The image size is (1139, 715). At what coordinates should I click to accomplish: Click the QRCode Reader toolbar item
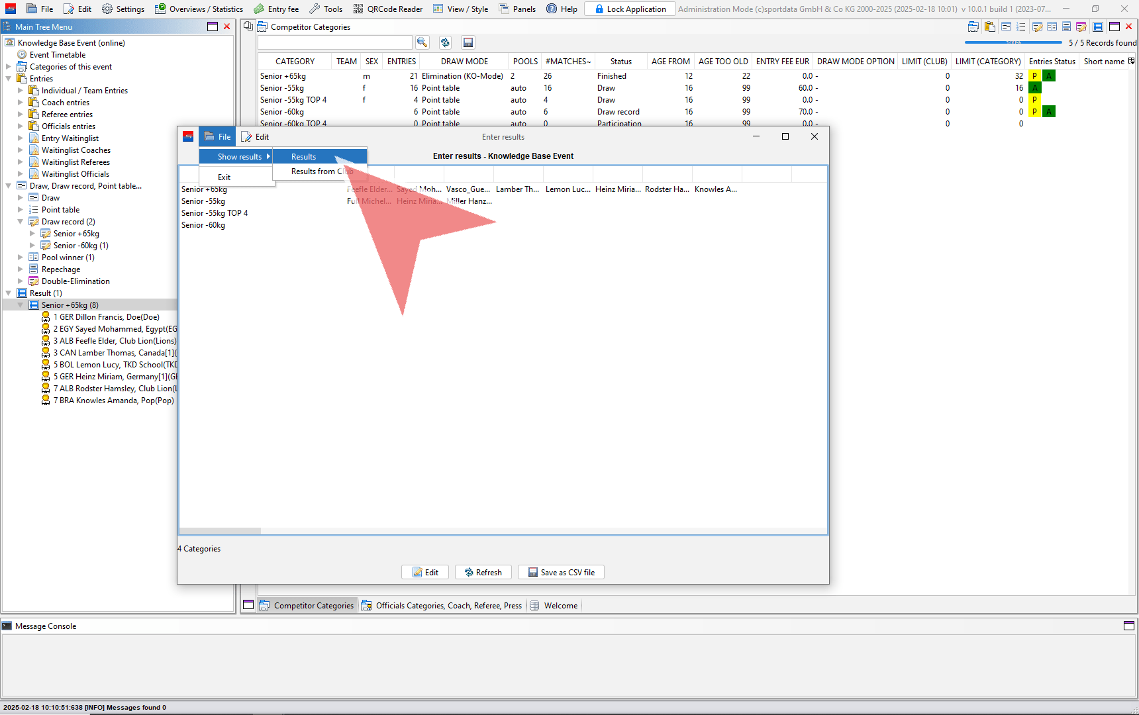pyautogui.click(x=388, y=9)
